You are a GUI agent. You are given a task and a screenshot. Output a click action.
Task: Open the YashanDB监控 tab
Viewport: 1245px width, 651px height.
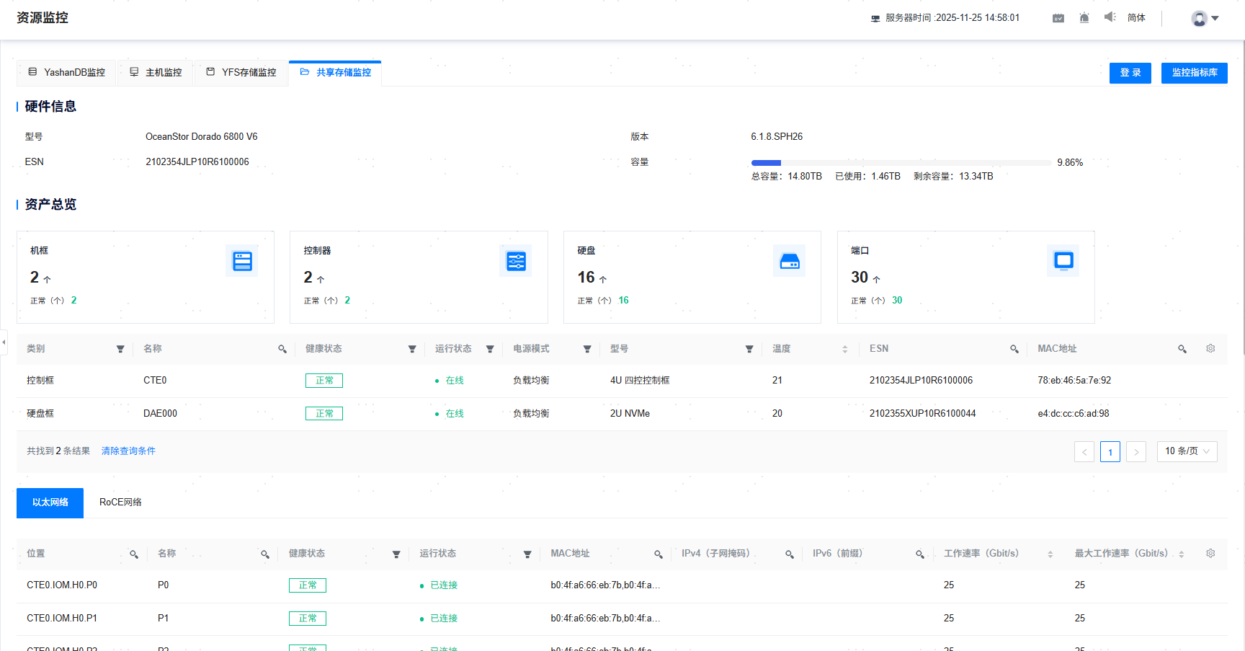click(66, 72)
